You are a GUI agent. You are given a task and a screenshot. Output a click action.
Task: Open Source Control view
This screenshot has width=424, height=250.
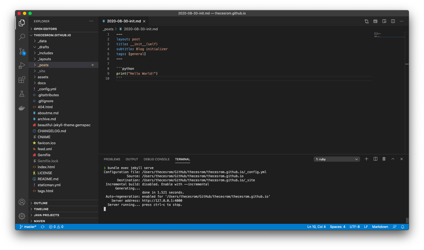(x=22, y=51)
